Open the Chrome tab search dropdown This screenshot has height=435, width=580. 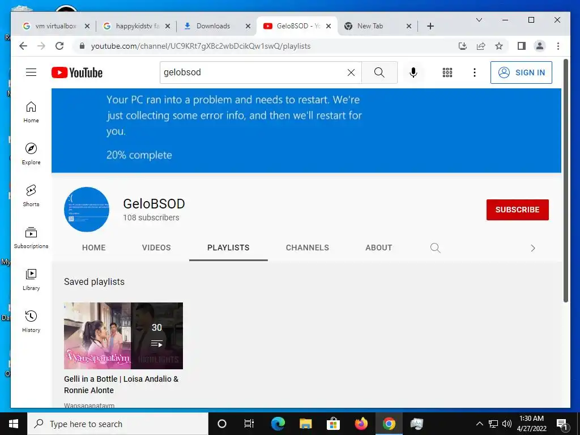tap(479, 20)
